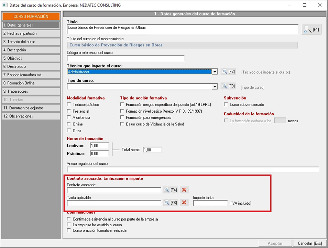The width and height of the screenshot is (328, 248).
Task: Click the title search F1 magnifier icon
Action: coord(307,30)
